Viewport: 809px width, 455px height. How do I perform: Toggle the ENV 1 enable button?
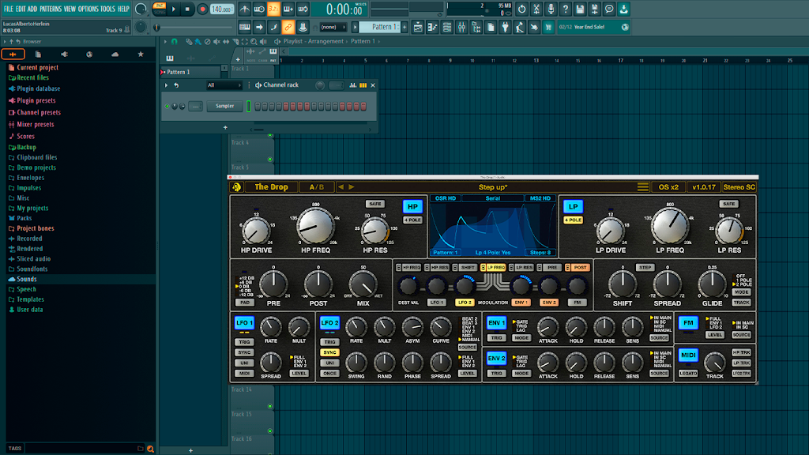pos(496,323)
